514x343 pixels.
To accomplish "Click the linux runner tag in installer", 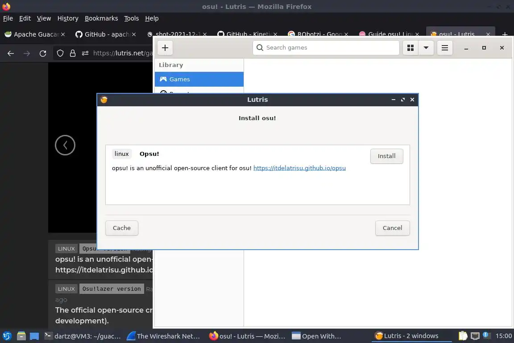I will point(122,154).
